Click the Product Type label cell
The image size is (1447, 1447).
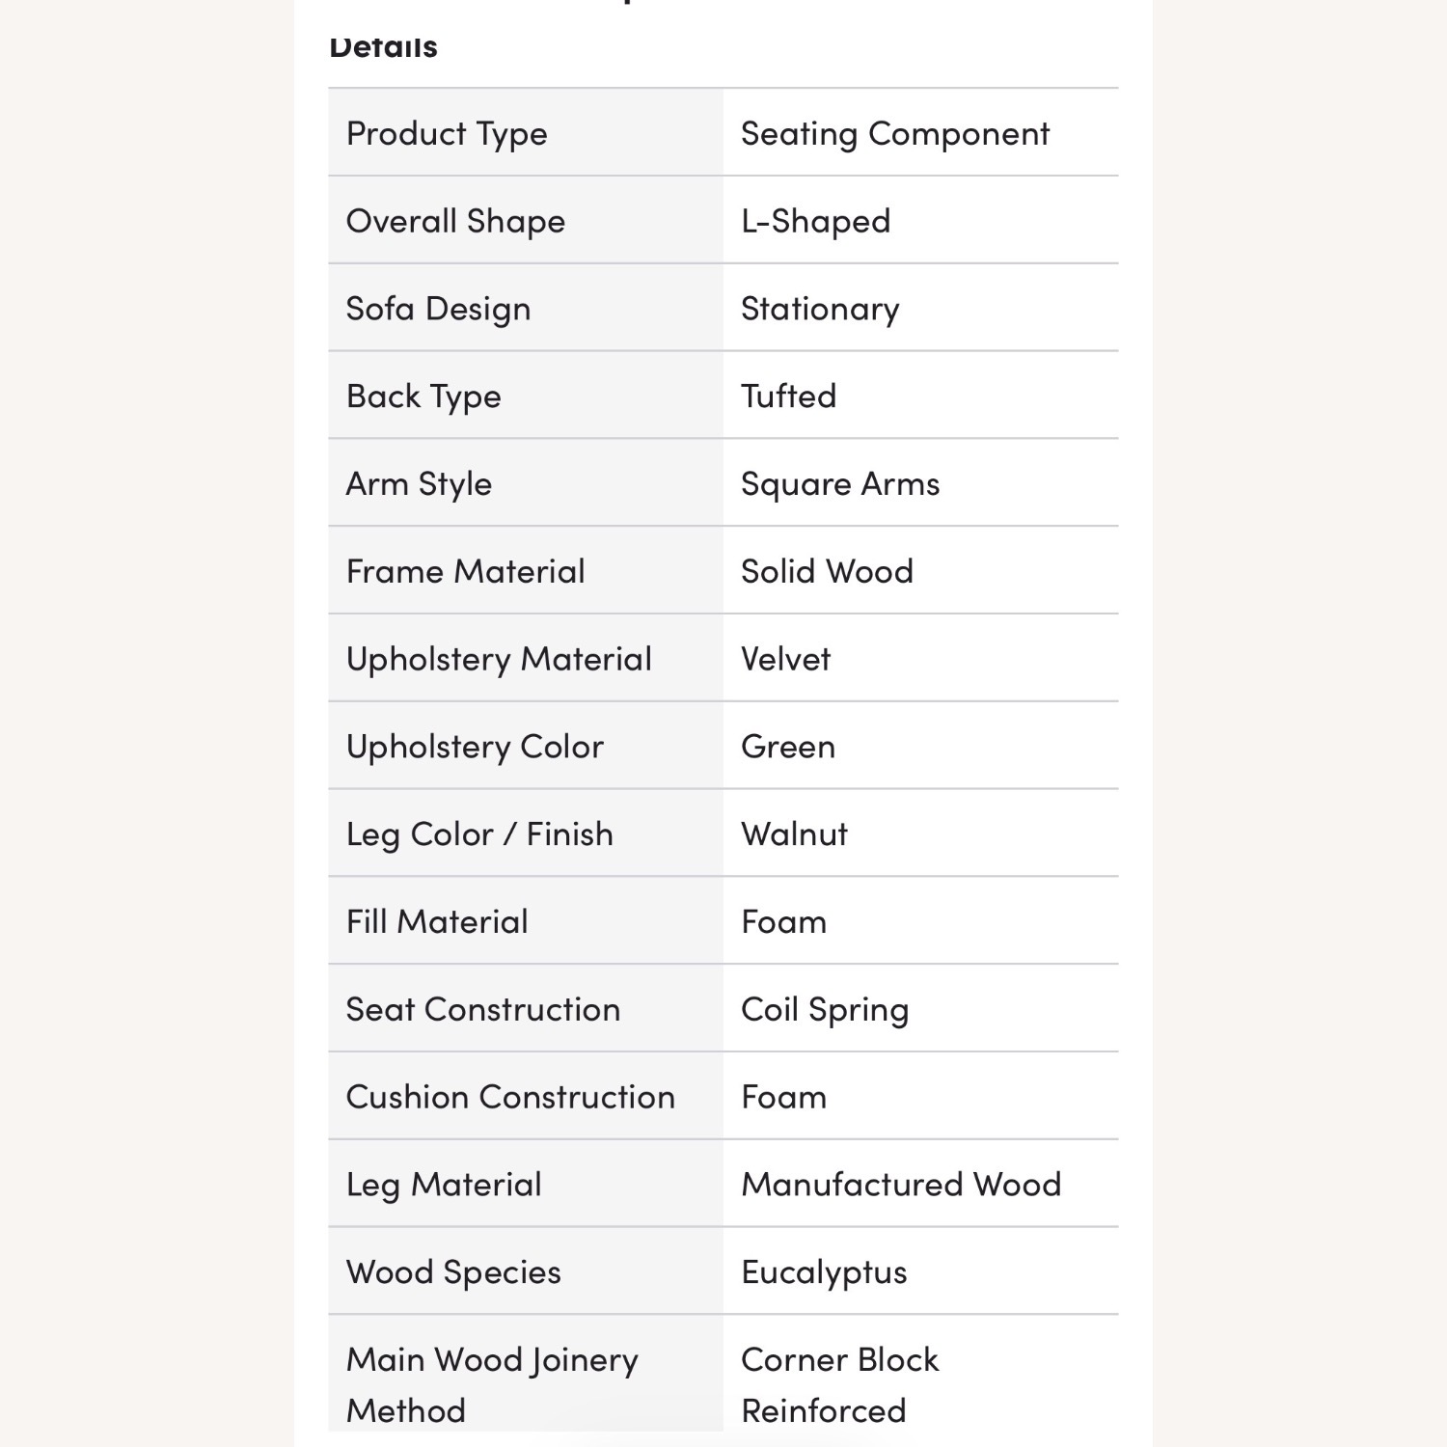(525, 133)
